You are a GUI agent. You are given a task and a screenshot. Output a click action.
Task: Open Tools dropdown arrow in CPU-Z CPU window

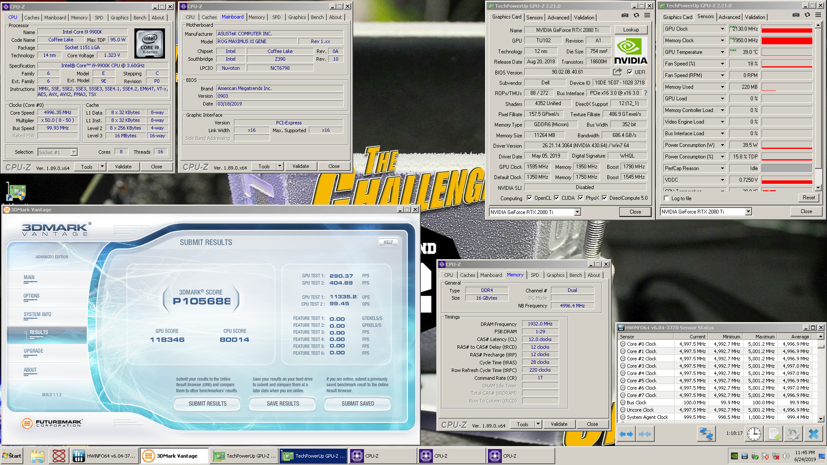[102, 167]
